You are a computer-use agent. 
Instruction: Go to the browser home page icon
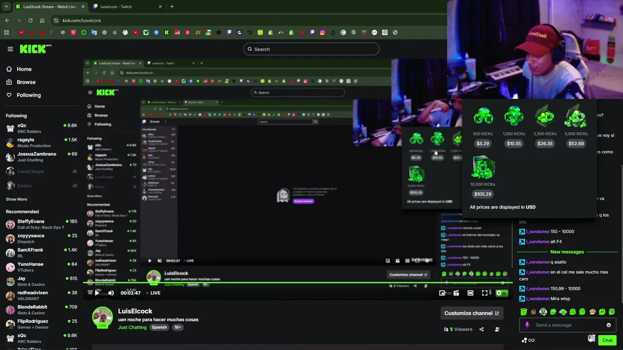[42, 20]
